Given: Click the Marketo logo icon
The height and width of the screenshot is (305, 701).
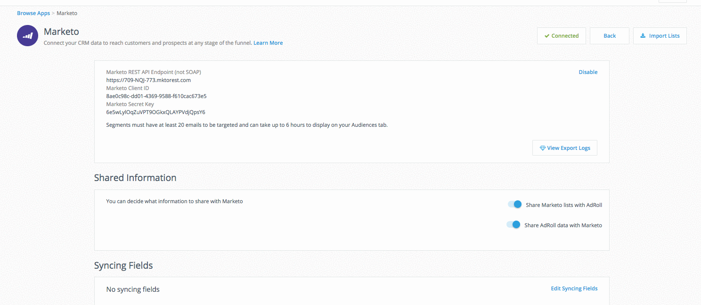Looking at the screenshot, I should tap(27, 36).
